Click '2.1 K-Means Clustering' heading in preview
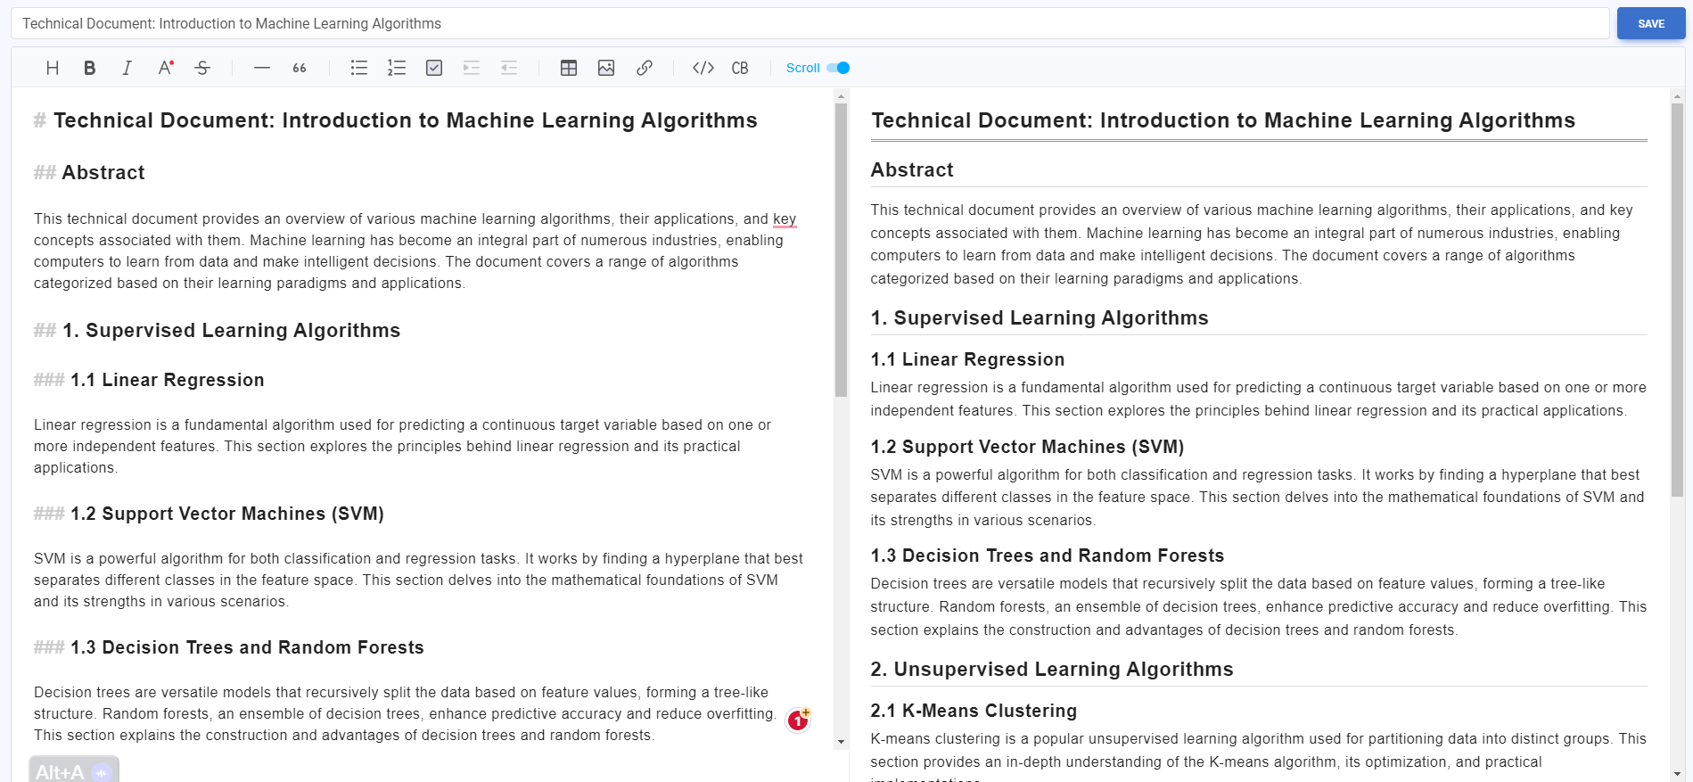 pyautogui.click(x=974, y=711)
